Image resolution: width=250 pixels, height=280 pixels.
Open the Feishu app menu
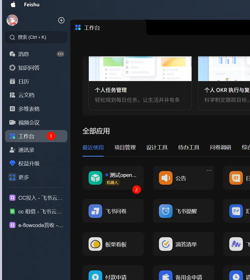pyautogui.click(x=32, y=5)
